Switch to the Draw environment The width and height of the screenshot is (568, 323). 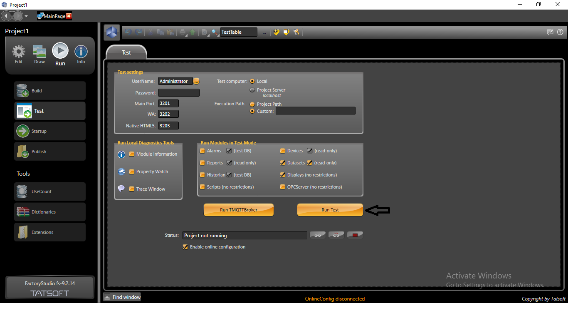(x=40, y=54)
